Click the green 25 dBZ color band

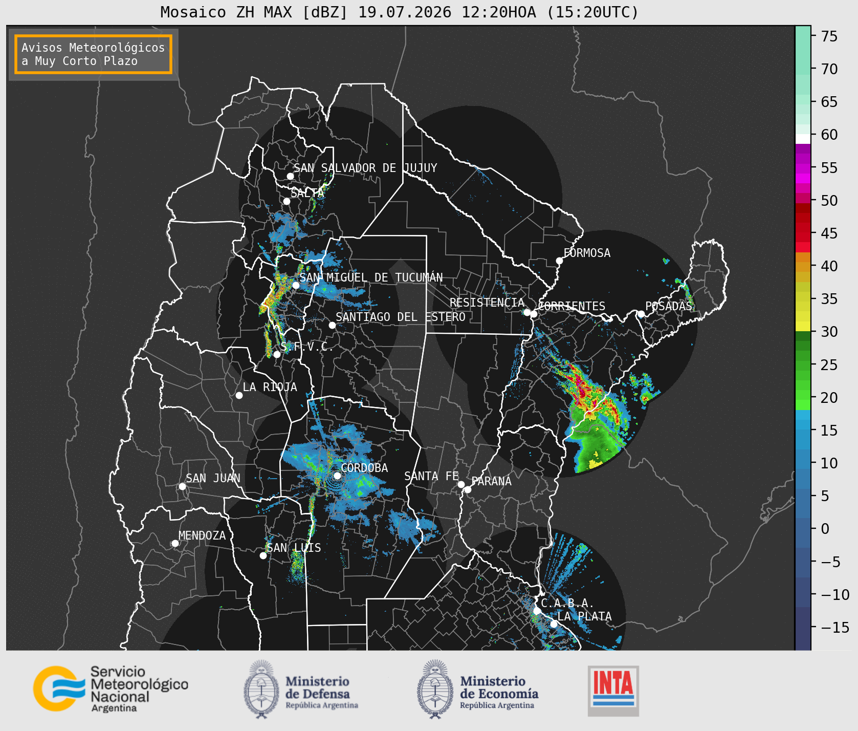click(803, 364)
